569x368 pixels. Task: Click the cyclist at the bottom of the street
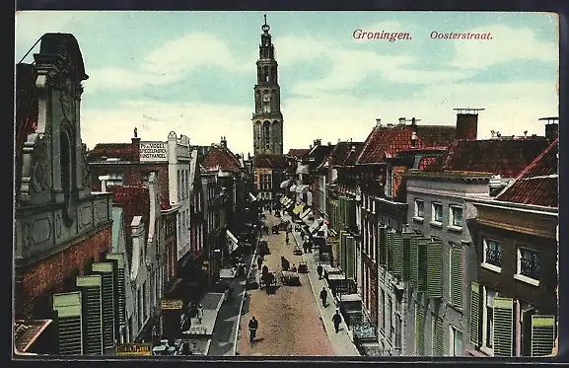point(252,330)
